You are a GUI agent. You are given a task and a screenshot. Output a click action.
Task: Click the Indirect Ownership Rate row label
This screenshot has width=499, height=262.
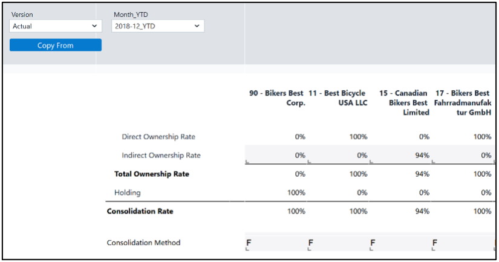(161, 156)
